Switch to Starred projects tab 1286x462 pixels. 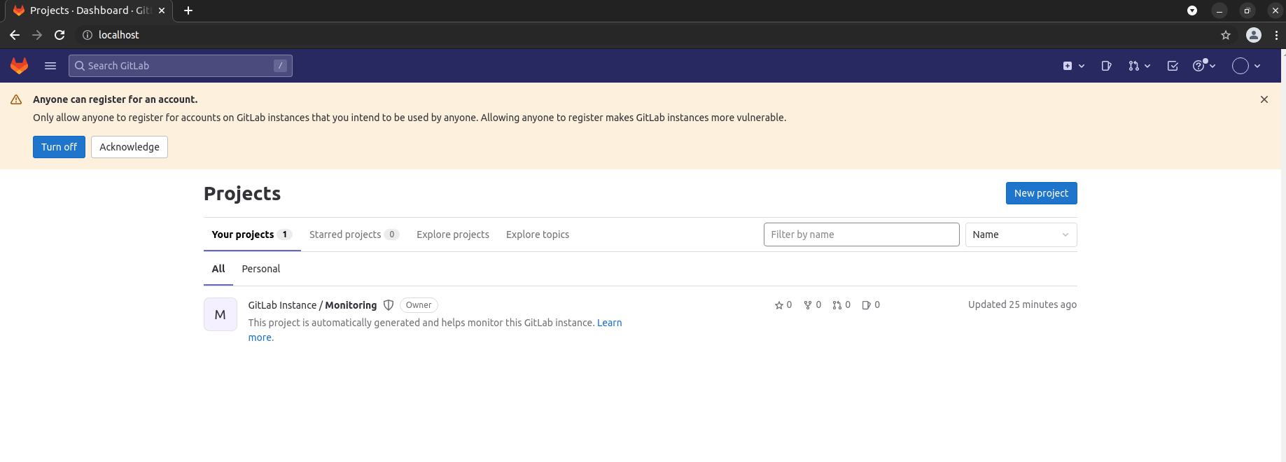[354, 234]
